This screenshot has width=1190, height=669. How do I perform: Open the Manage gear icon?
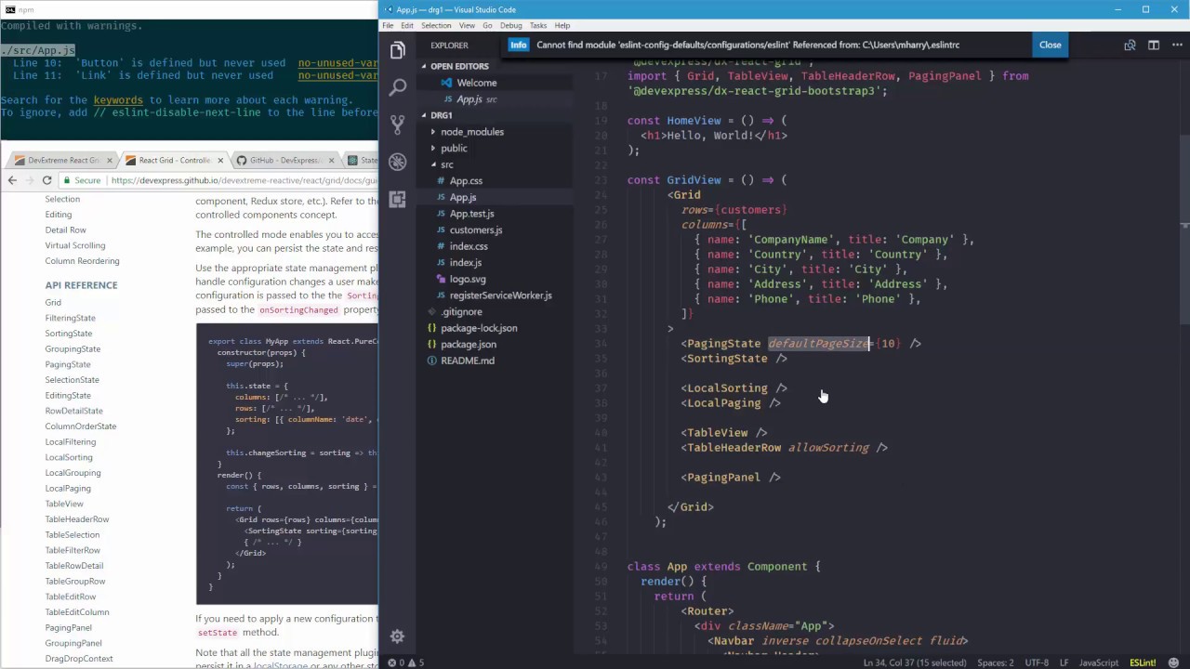[397, 636]
